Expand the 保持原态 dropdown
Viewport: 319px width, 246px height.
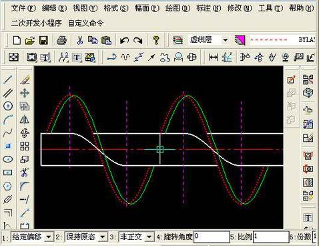[x=102, y=237]
